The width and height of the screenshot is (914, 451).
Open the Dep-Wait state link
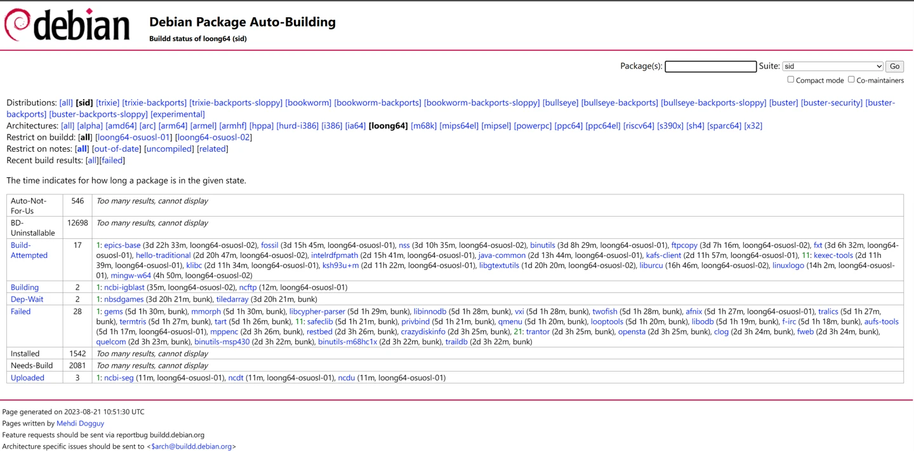[x=27, y=299]
